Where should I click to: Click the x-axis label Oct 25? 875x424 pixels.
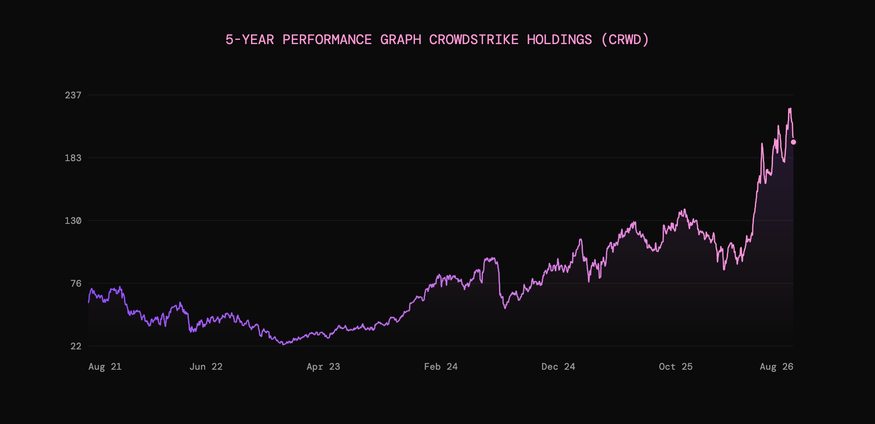tap(676, 367)
